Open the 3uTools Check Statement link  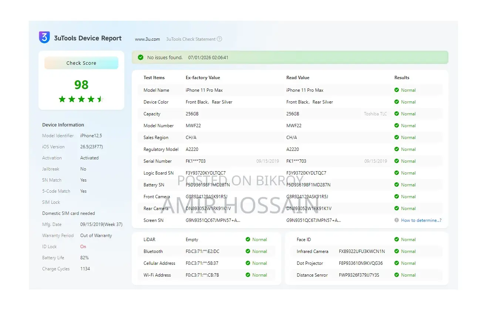coord(191,39)
